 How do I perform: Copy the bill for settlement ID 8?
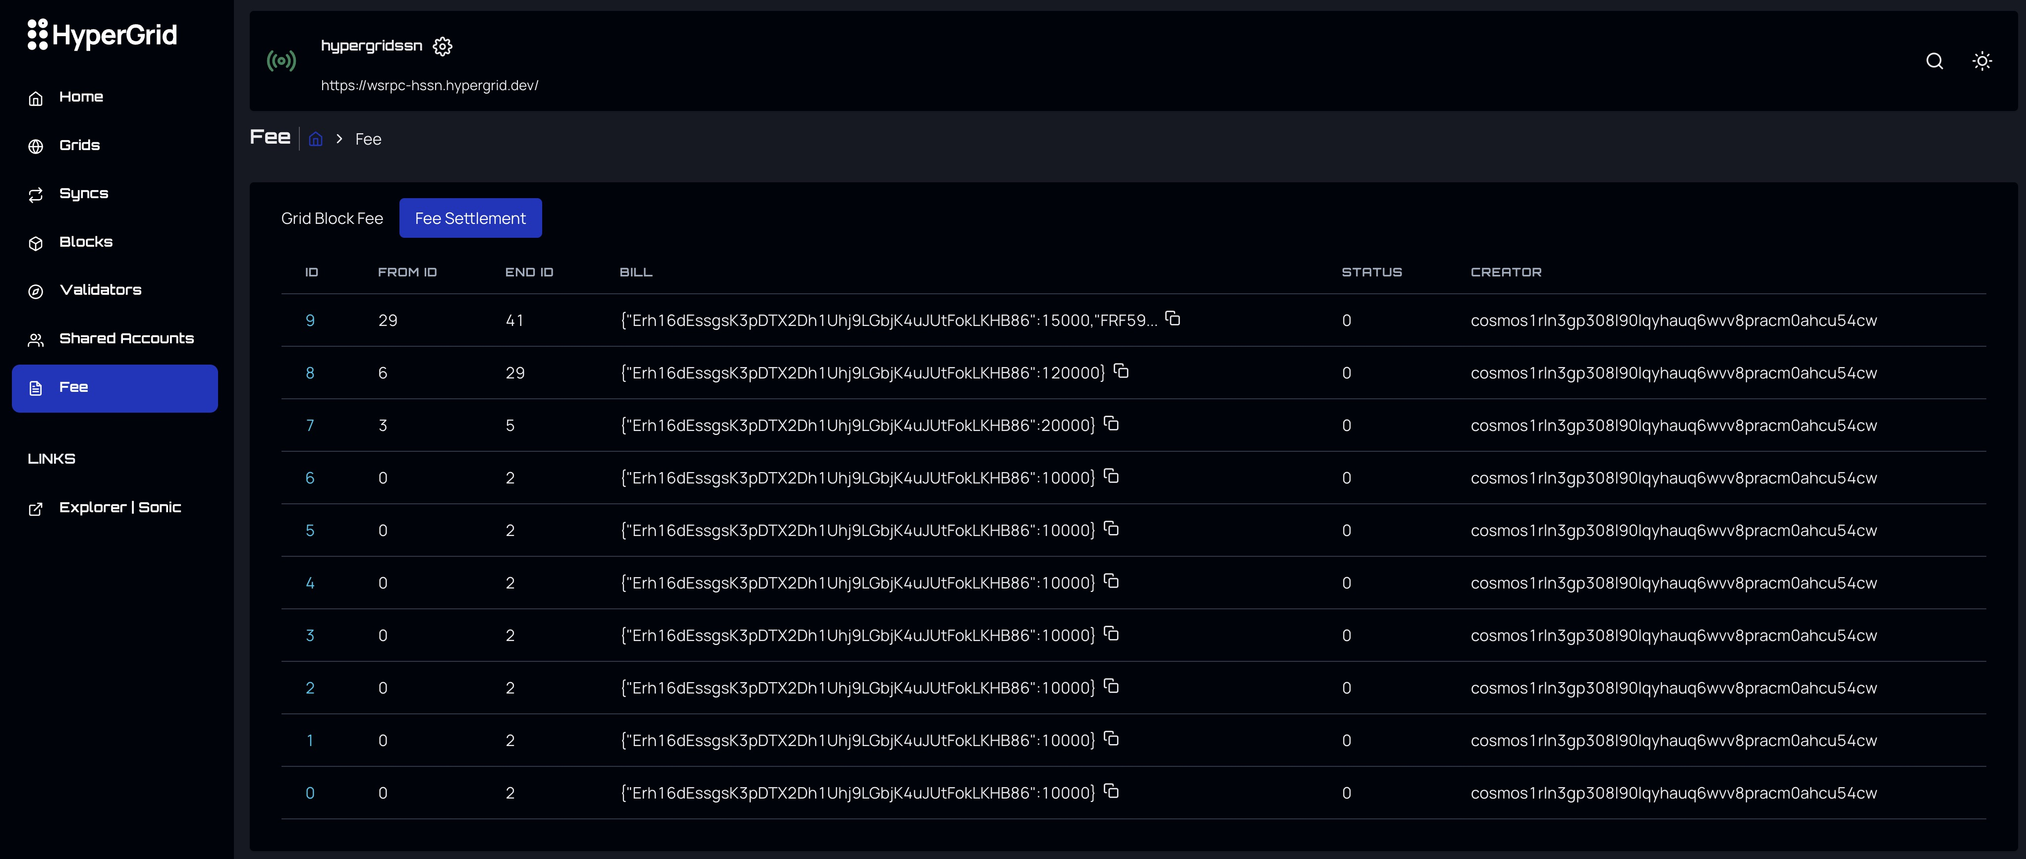pos(1122,371)
